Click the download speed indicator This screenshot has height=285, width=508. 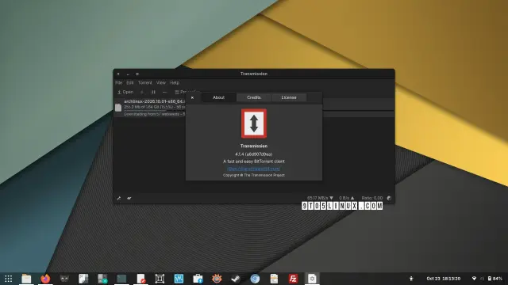pyautogui.click(x=320, y=198)
